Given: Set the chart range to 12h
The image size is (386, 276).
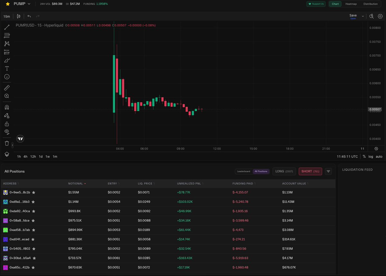Looking at the screenshot, I should coord(33,157).
